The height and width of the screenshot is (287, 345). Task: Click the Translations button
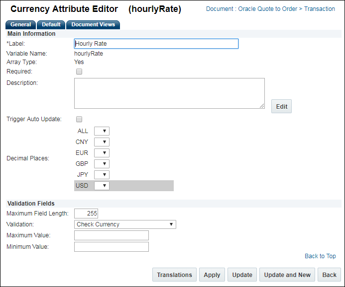pyautogui.click(x=174, y=275)
